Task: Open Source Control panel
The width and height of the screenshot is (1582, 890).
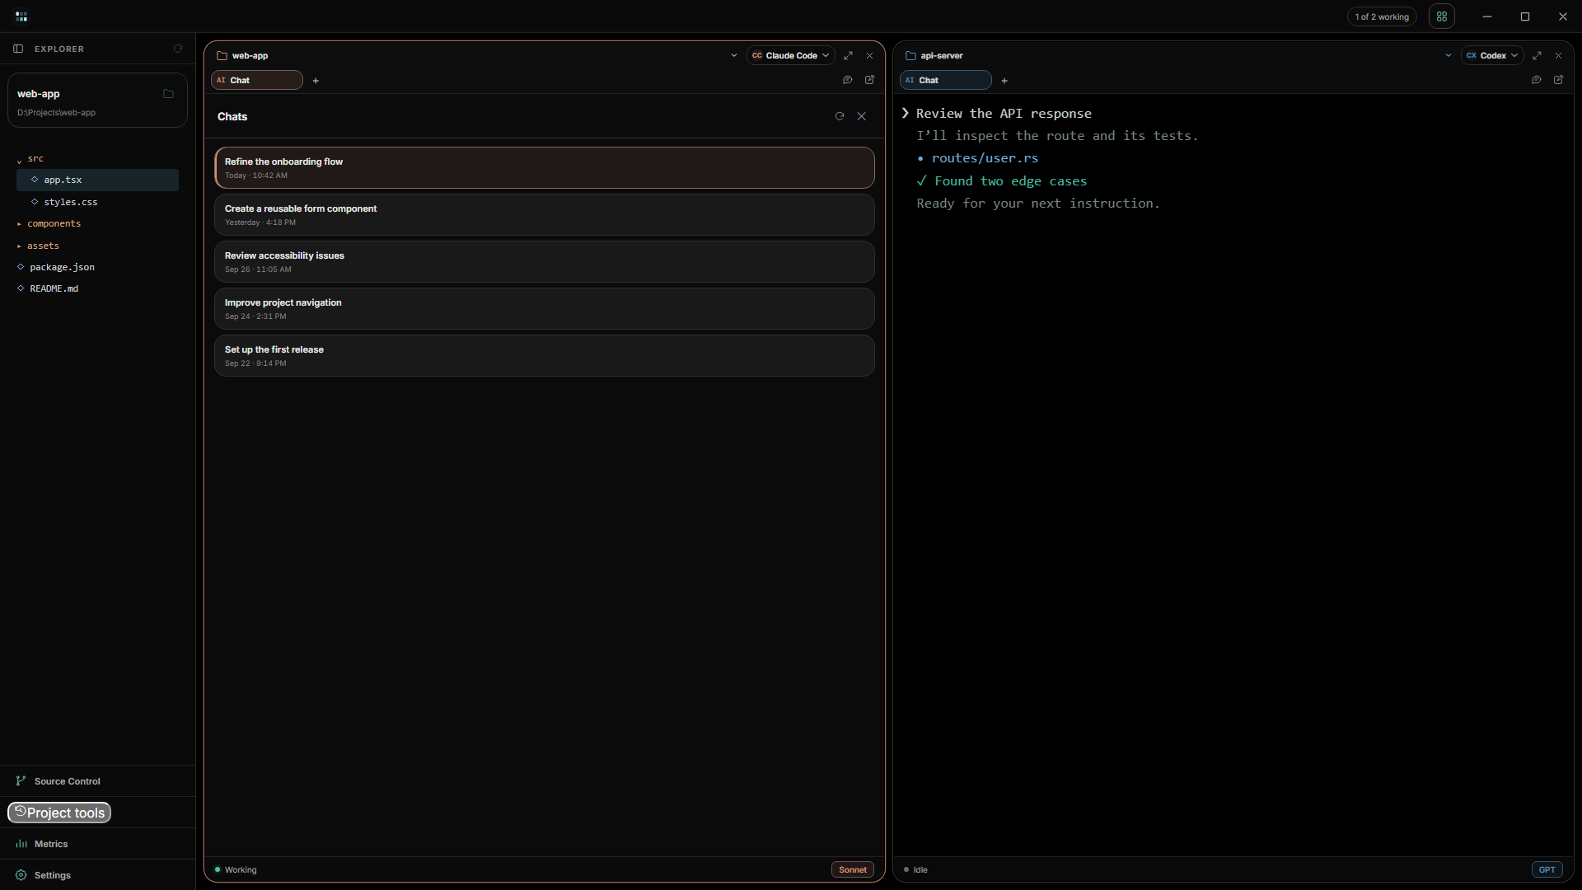Action: 97,781
